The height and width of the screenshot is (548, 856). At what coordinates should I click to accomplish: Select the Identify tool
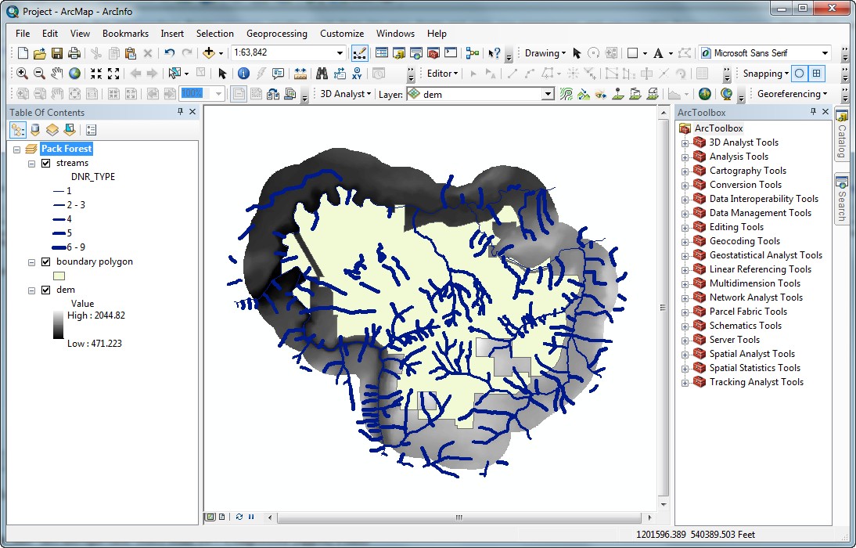(243, 74)
